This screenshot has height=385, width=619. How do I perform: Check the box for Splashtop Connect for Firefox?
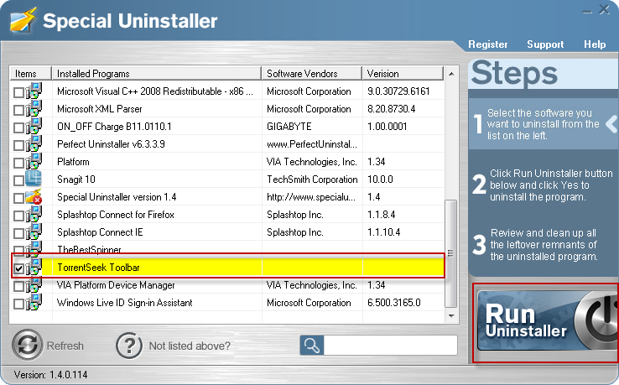(x=18, y=216)
